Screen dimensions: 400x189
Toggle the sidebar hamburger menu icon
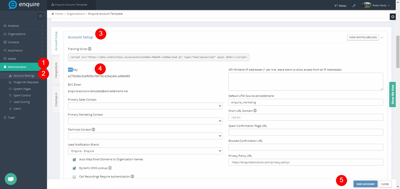pos(40,16)
